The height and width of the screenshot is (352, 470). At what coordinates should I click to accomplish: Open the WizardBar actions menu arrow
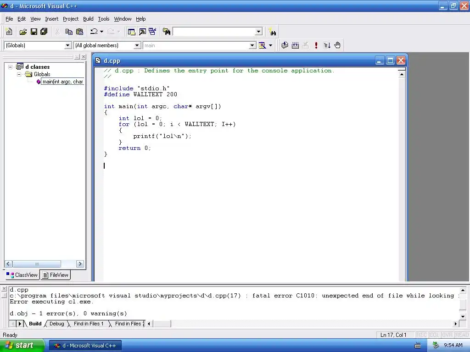point(270,45)
